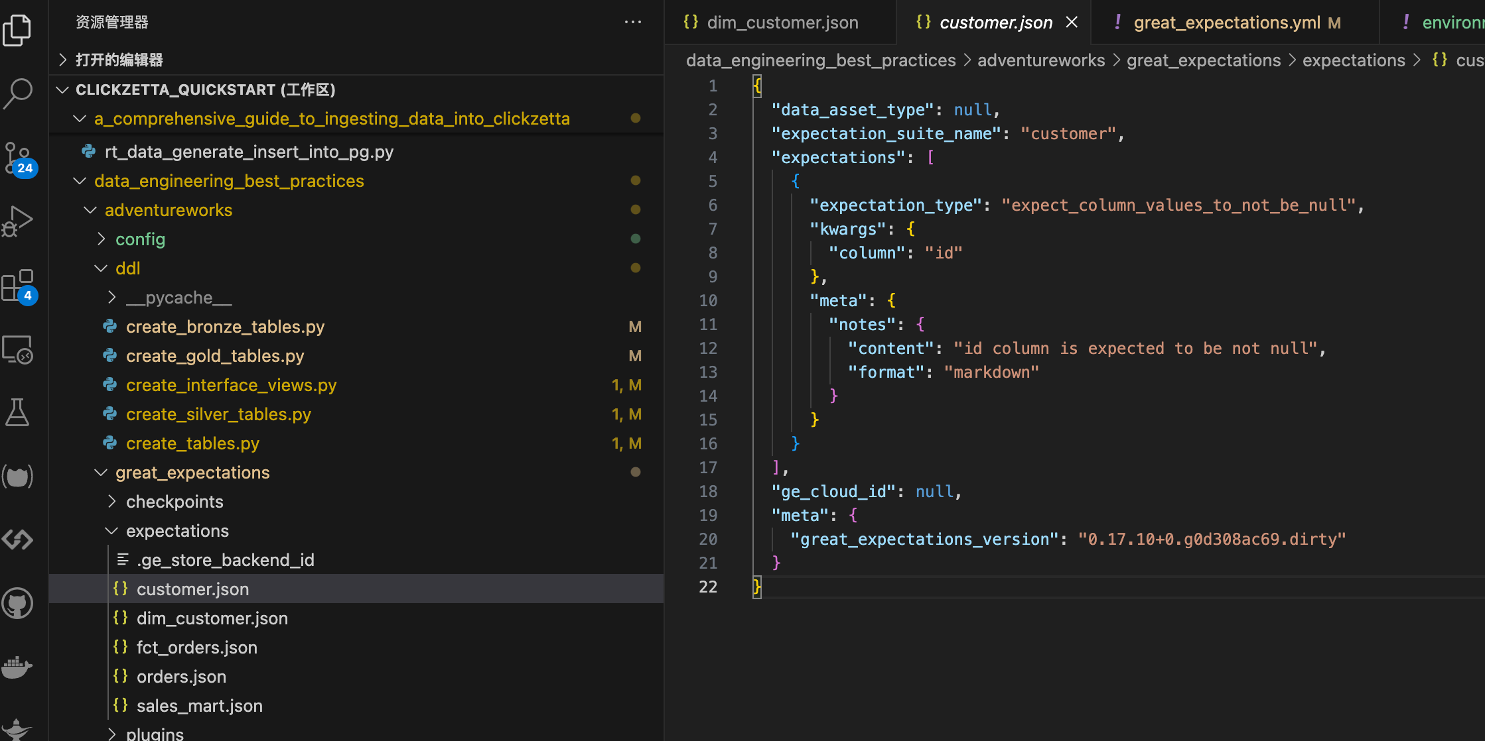Viewport: 1485px width, 741px height.
Task: Close the customer.json editor tab
Action: 1072,23
